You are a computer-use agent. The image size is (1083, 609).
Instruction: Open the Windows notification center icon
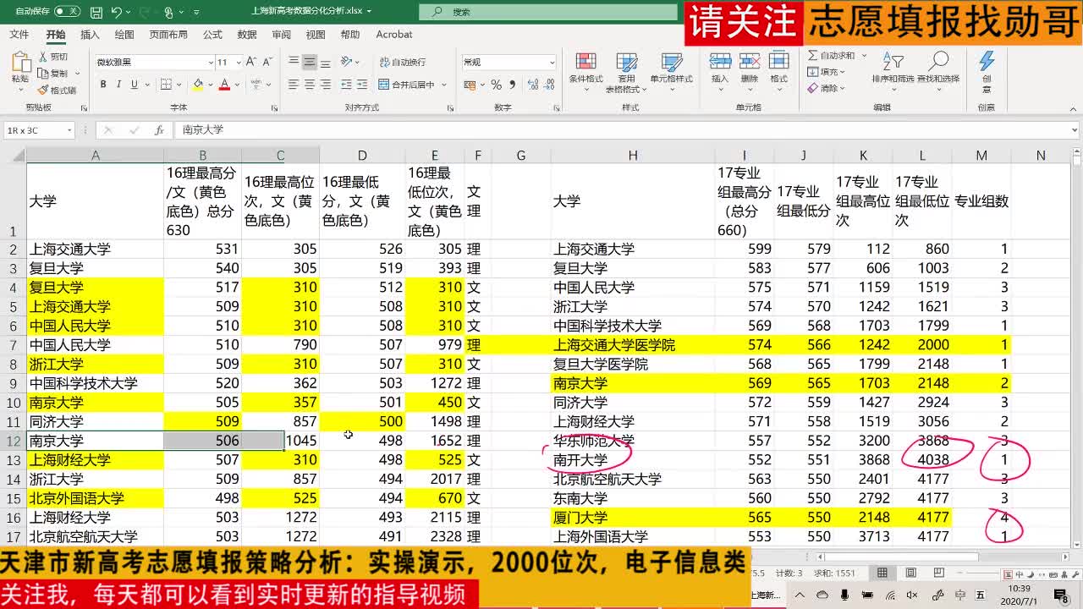pos(1062,595)
